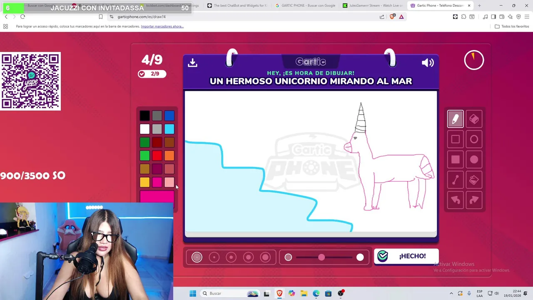Mute the Gartic Phone sound
Image resolution: width=533 pixels, height=300 pixels.
tap(428, 62)
